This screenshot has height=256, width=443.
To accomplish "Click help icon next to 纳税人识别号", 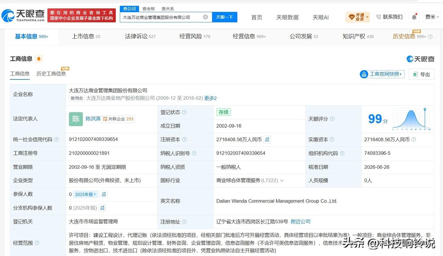I will coord(194,153).
